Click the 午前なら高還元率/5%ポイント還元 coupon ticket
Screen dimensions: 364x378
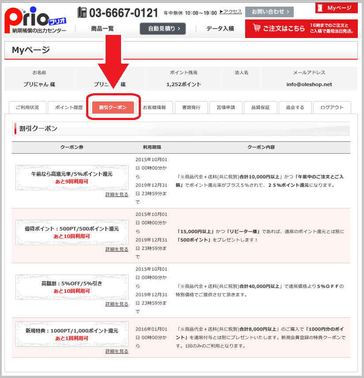click(x=72, y=178)
